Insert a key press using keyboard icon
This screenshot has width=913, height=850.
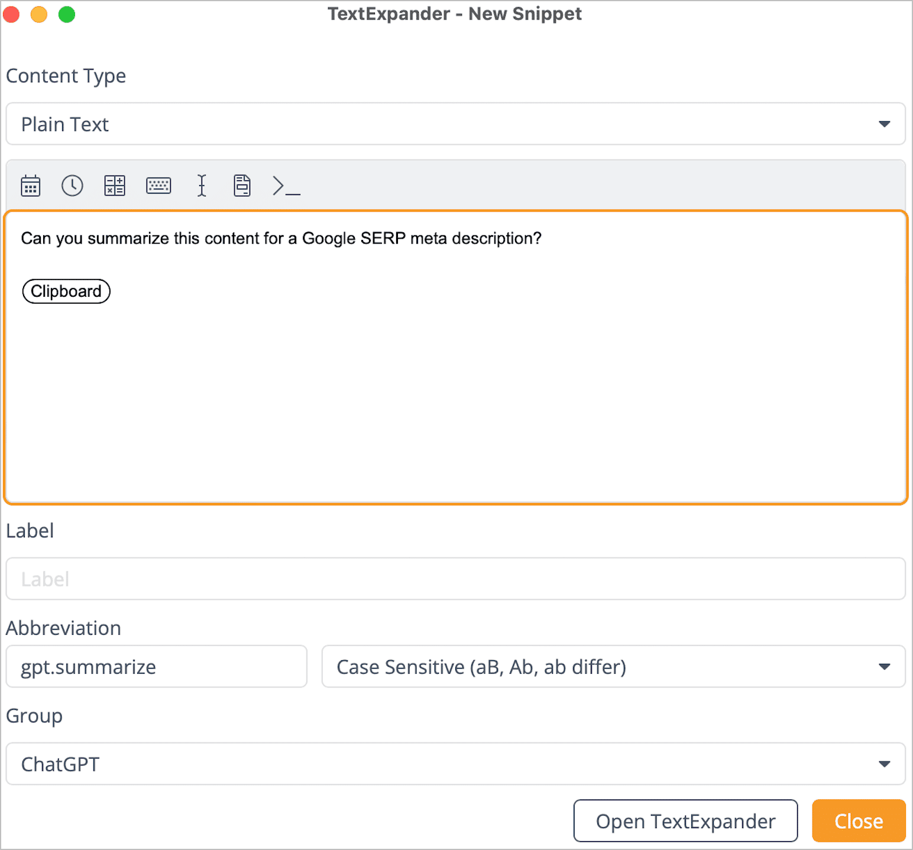tap(158, 185)
